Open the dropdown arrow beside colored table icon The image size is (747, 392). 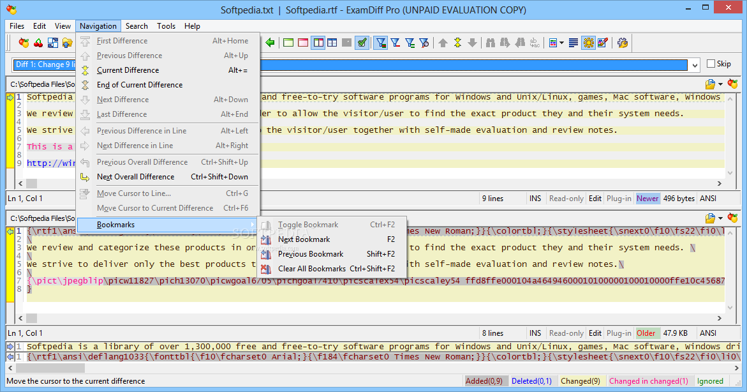(561, 43)
